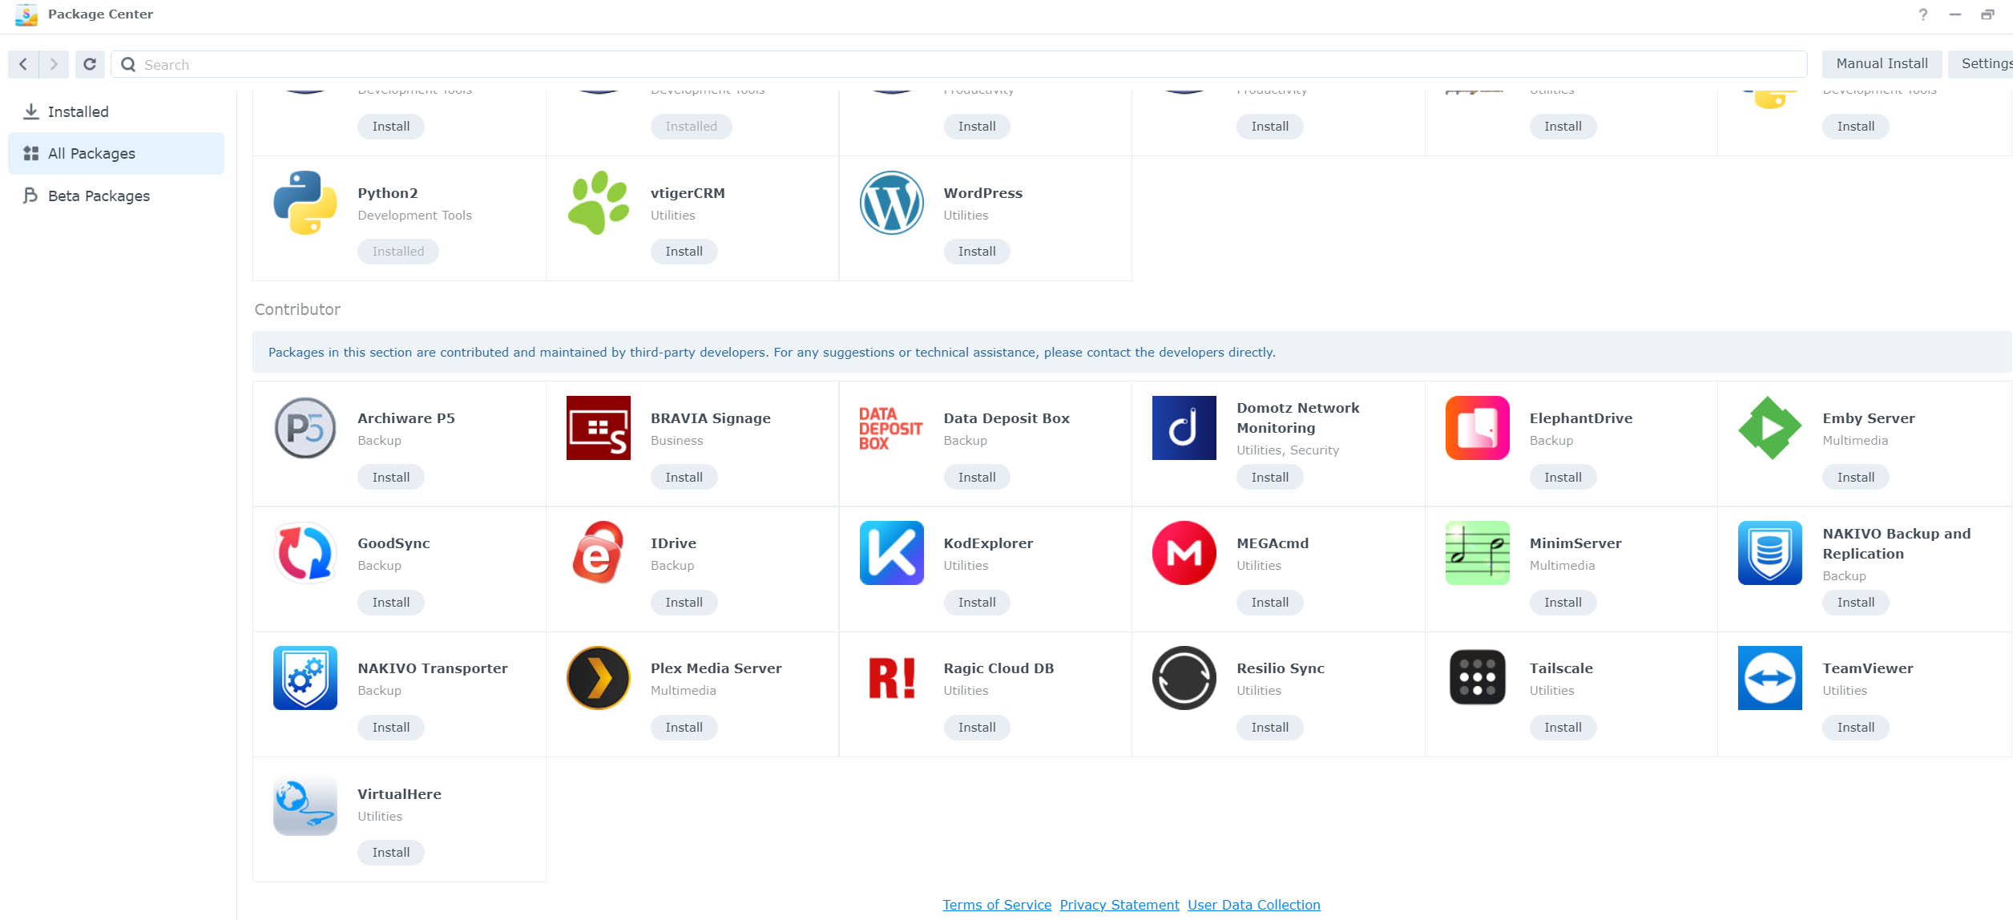Screen dimensions: 2013x920
Task: Install Domotz Network Monitoring
Action: (x=1270, y=478)
